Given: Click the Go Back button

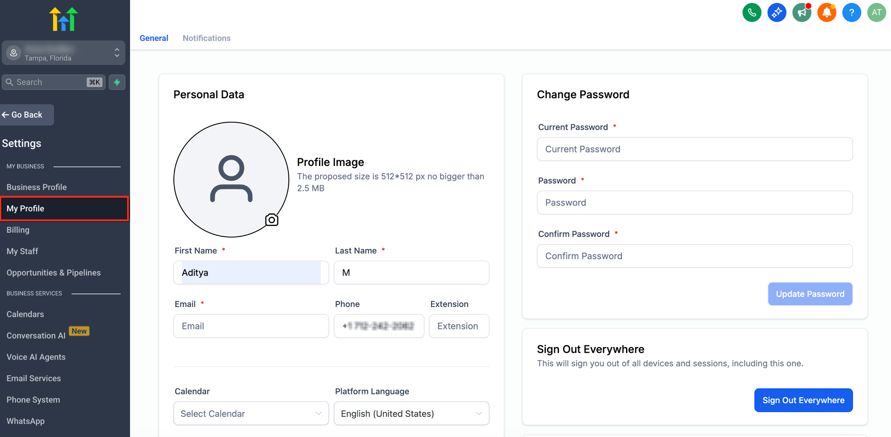Looking at the screenshot, I should coord(27,115).
